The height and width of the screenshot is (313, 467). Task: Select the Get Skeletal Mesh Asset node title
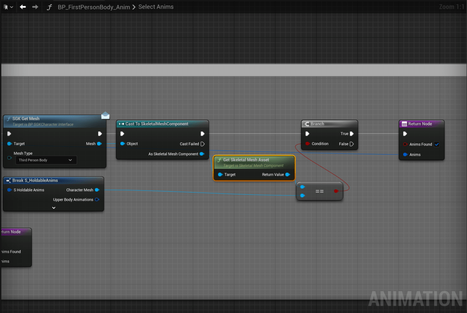246,160
